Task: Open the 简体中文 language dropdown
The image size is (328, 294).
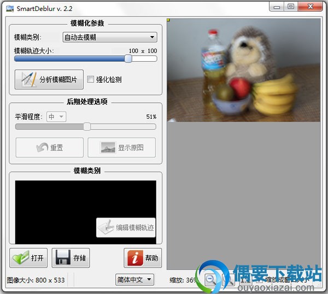Action: tap(134, 280)
